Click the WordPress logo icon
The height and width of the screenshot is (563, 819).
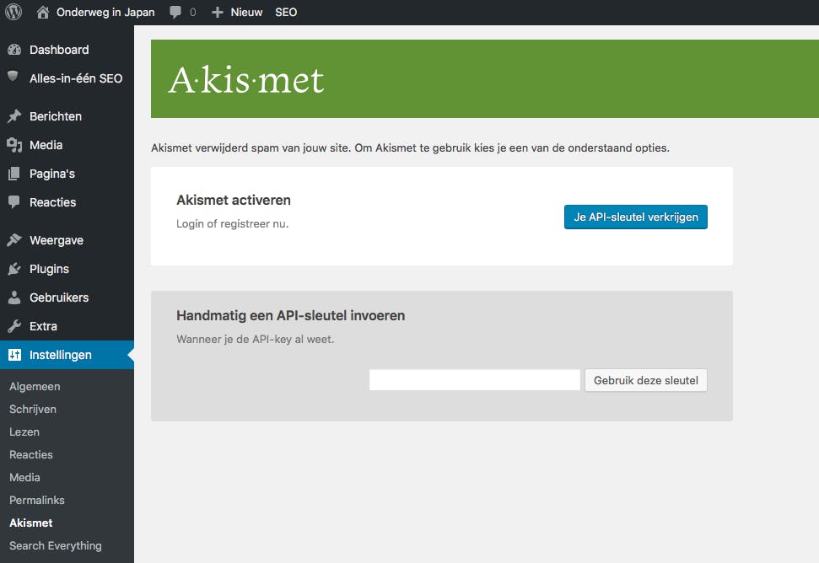pyautogui.click(x=13, y=12)
